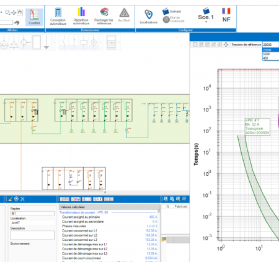This screenshot has width=279, height=262.
Task: Click the pencil edit icon in properties toolbar
Action: 11,199
